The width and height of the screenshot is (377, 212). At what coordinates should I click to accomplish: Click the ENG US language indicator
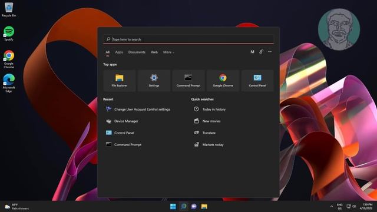pos(339,207)
